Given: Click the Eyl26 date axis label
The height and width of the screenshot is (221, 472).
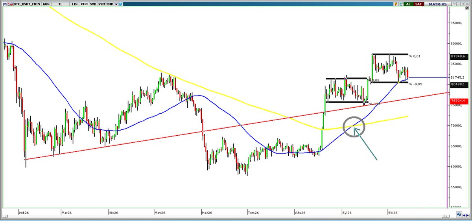Looking at the screenshot, I should click(347, 212).
